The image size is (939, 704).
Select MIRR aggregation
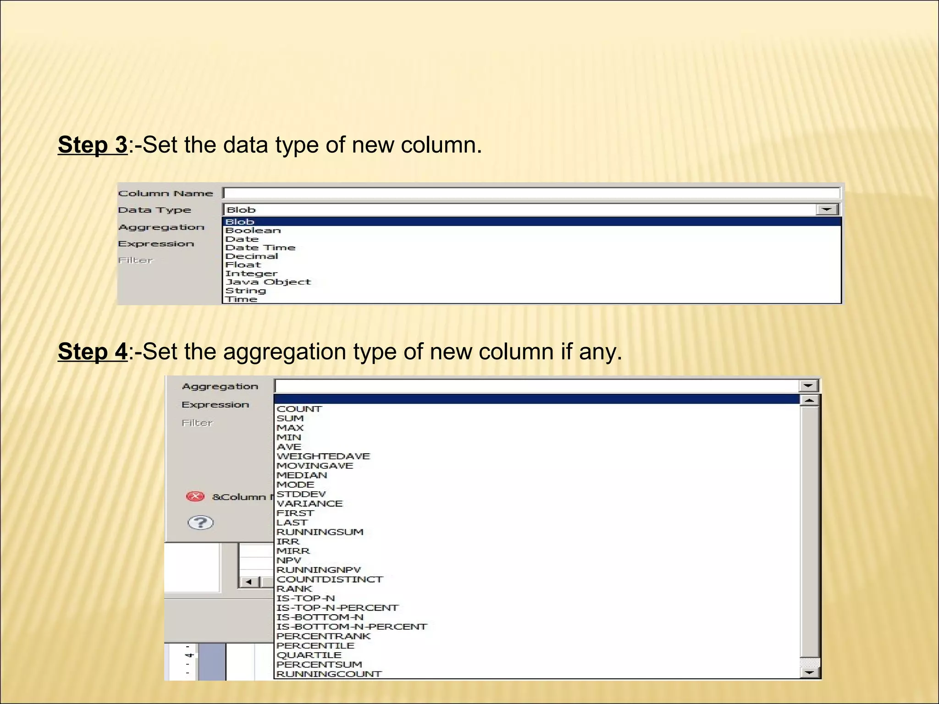(537, 551)
